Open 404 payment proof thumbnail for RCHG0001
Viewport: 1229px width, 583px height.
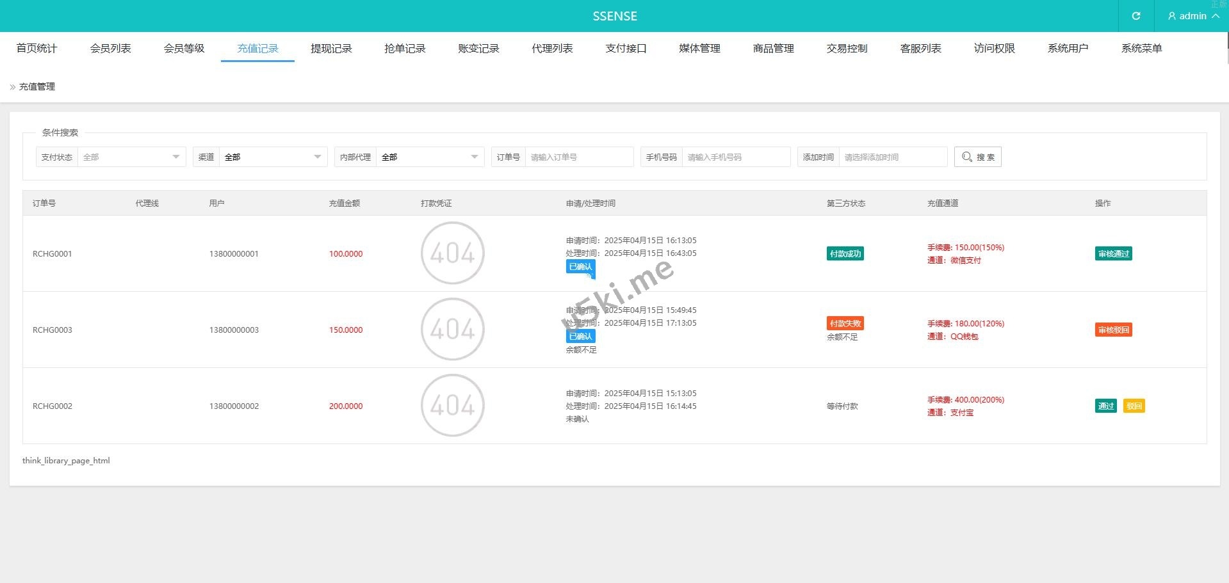click(452, 253)
